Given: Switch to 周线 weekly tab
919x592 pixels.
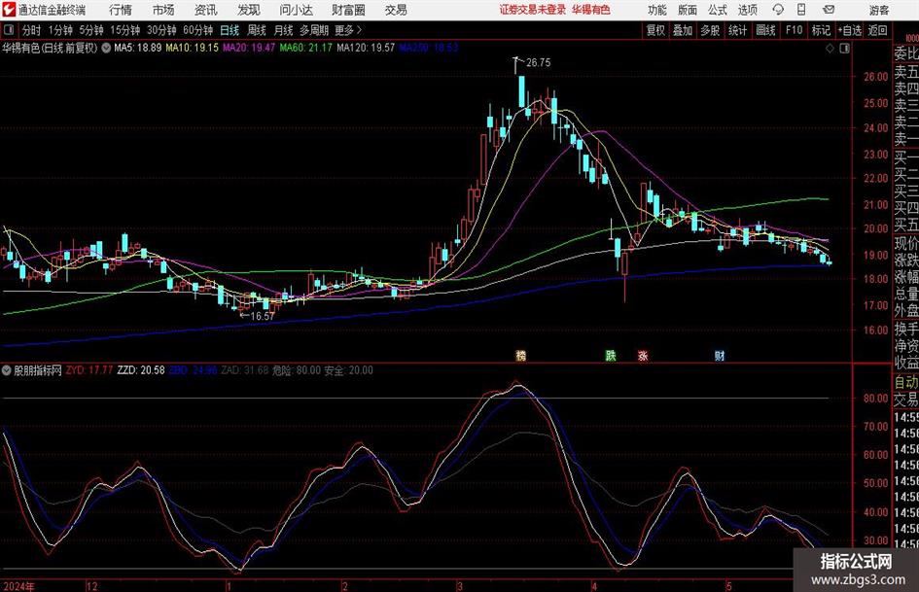Looking at the screenshot, I should tap(257, 30).
